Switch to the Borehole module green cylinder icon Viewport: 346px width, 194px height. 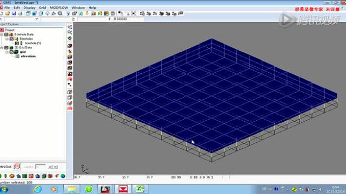point(5,176)
